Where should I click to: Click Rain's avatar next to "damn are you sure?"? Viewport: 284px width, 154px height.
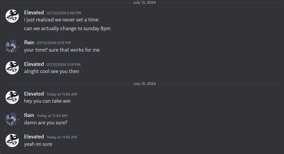pos(12,119)
